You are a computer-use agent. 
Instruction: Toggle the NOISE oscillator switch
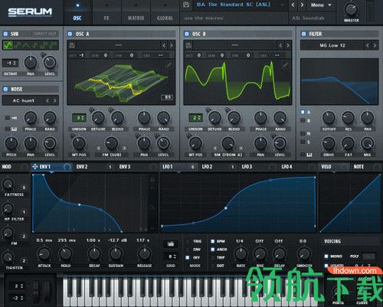[x=5, y=89]
